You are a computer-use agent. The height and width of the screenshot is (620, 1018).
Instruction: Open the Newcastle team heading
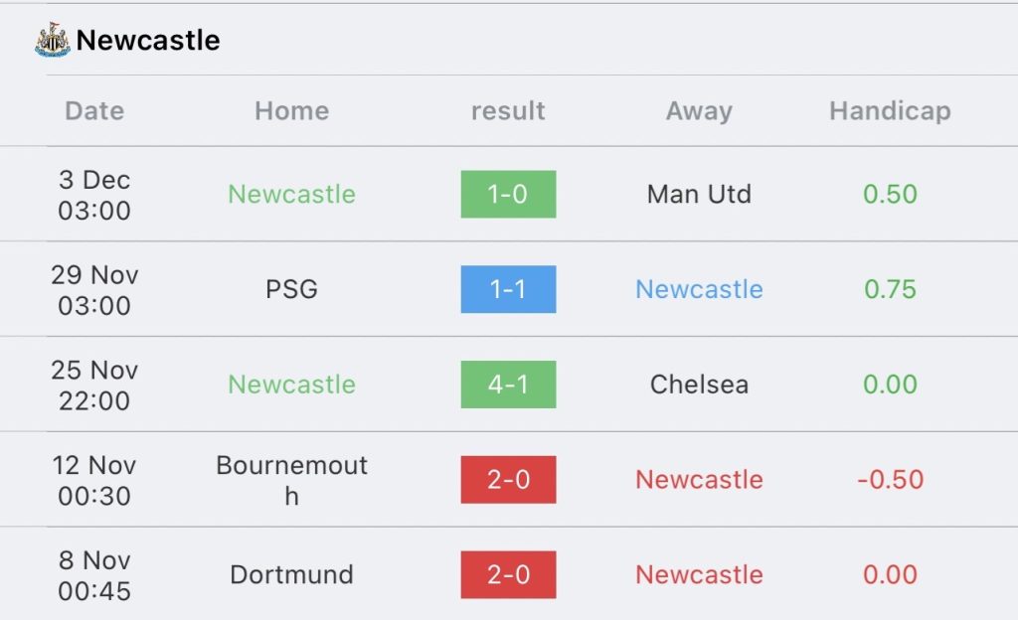click(x=148, y=40)
